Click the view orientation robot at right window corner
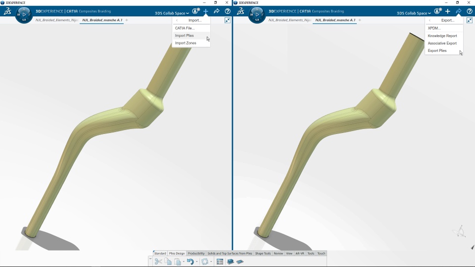 460,231
